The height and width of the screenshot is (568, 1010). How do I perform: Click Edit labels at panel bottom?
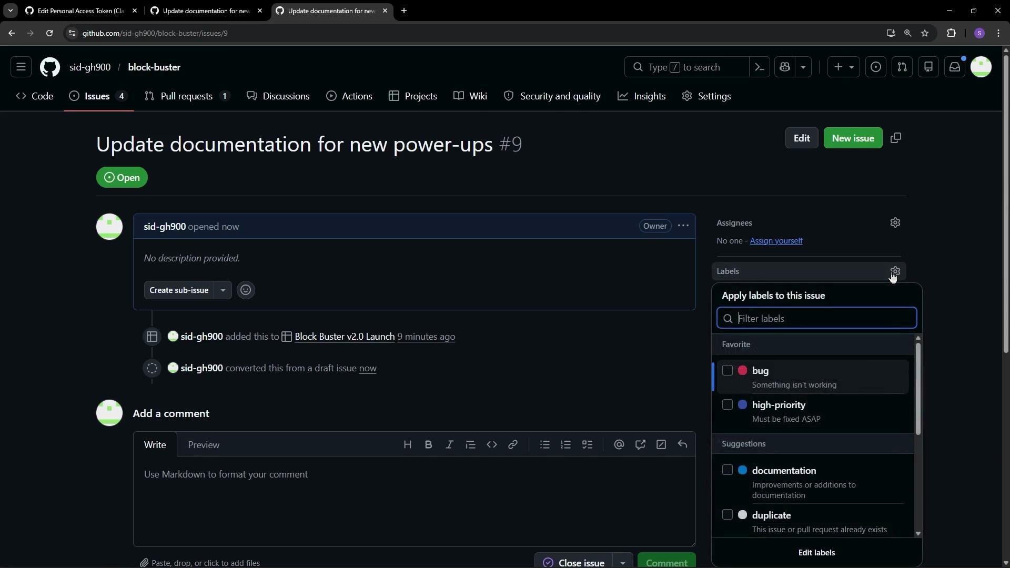[x=816, y=553]
